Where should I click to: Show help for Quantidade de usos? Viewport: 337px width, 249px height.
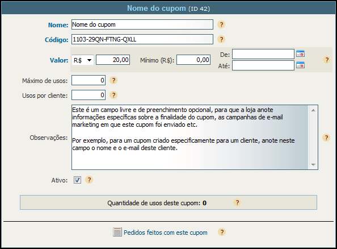tap(237, 202)
